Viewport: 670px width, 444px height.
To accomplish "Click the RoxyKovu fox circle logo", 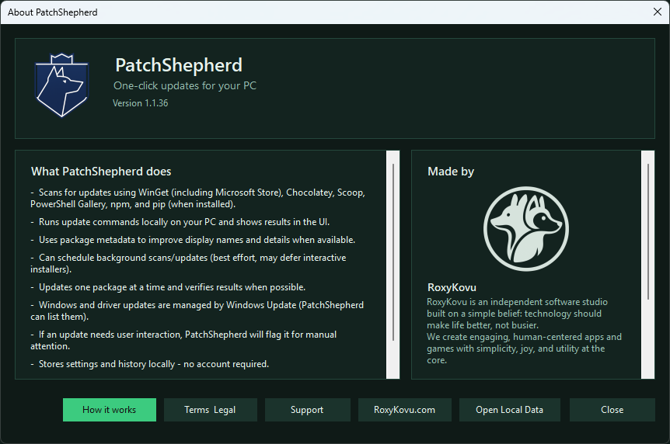I will click(x=526, y=229).
